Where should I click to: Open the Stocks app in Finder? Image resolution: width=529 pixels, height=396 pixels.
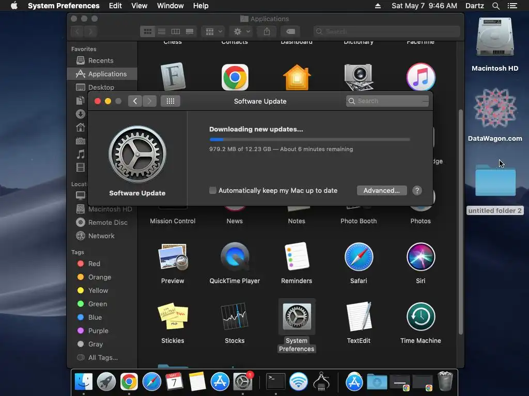click(235, 316)
